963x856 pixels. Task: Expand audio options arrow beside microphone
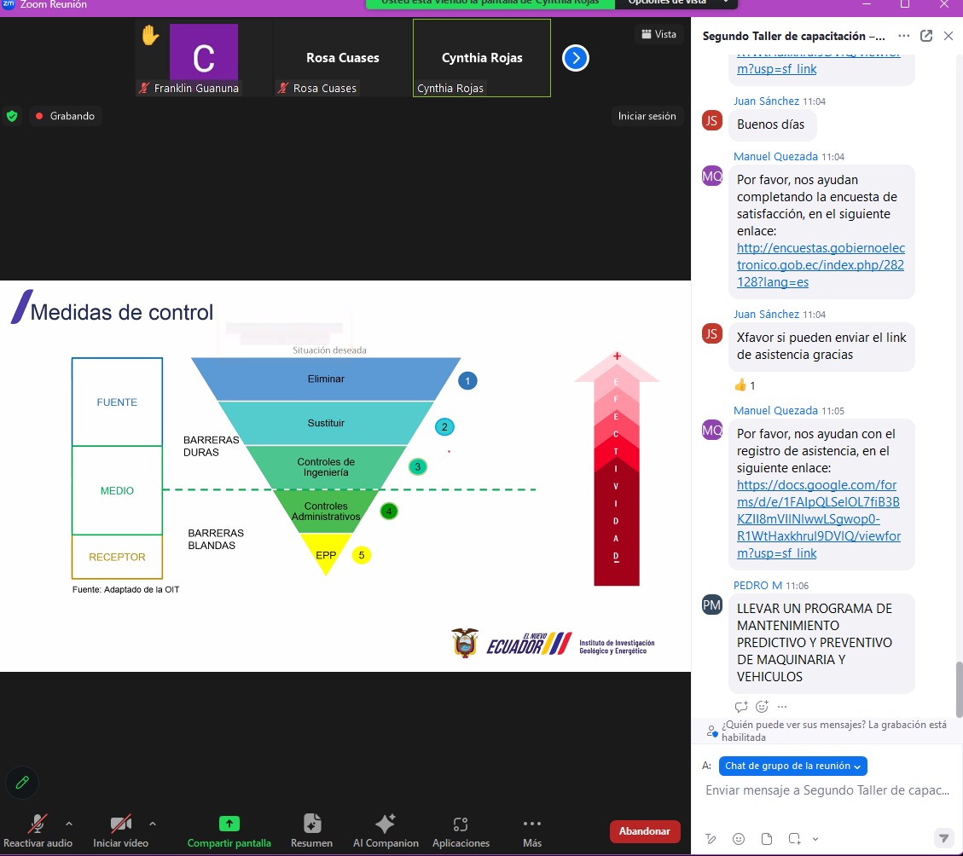click(x=69, y=824)
